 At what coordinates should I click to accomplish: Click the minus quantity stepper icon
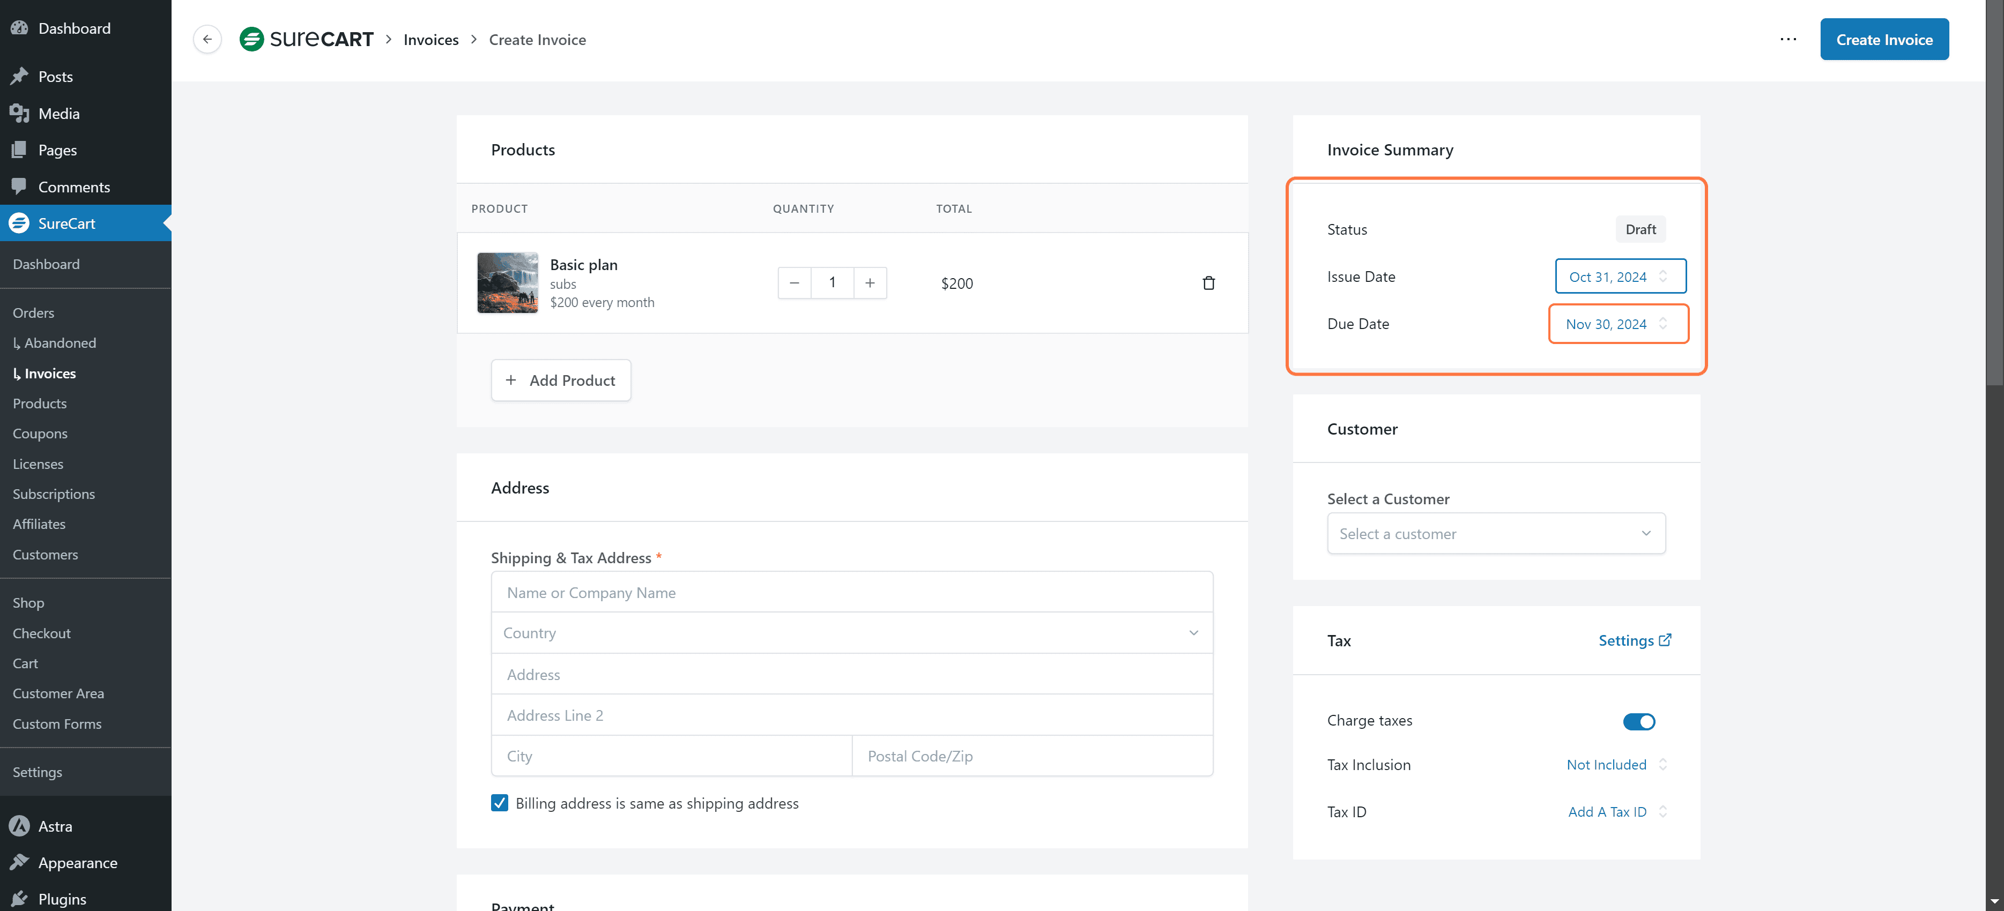795,283
